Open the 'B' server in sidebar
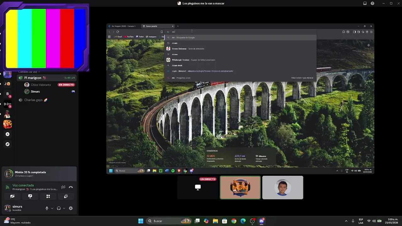402x226 pixels. 8,94
